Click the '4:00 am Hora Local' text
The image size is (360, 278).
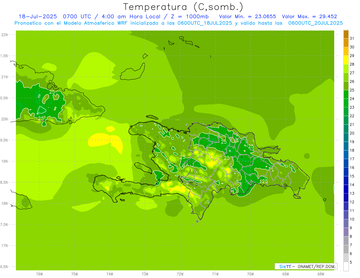click(130, 16)
